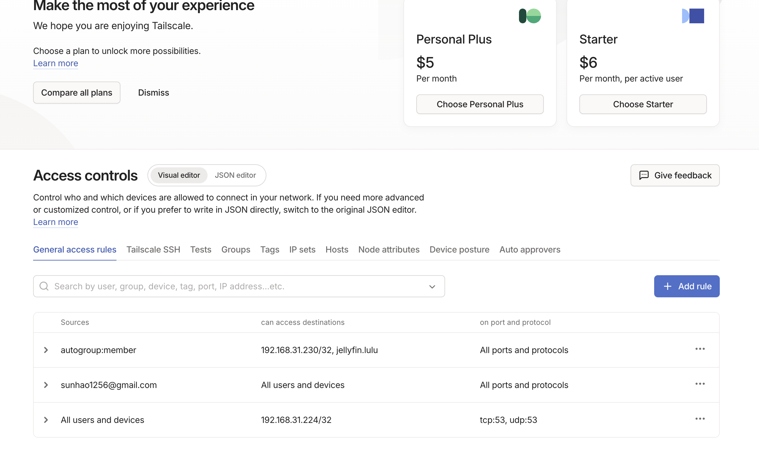The image size is (759, 464).
Task: Open the IP sets tab
Action: point(303,250)
